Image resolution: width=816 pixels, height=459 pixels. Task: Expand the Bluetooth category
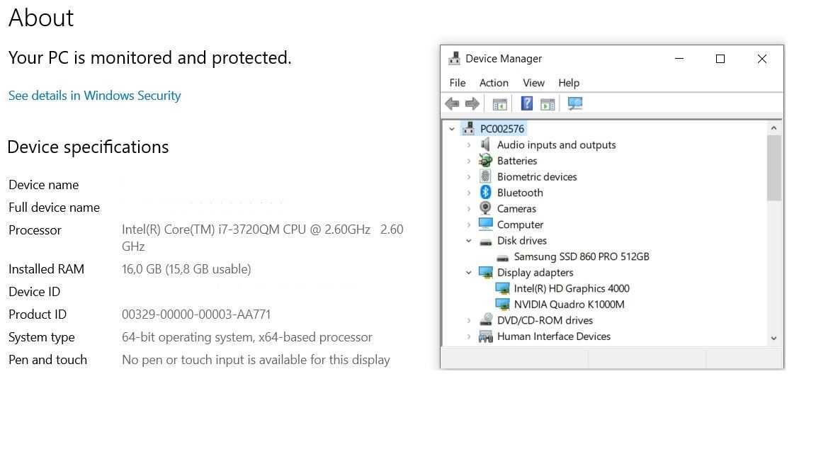point(468,193)
